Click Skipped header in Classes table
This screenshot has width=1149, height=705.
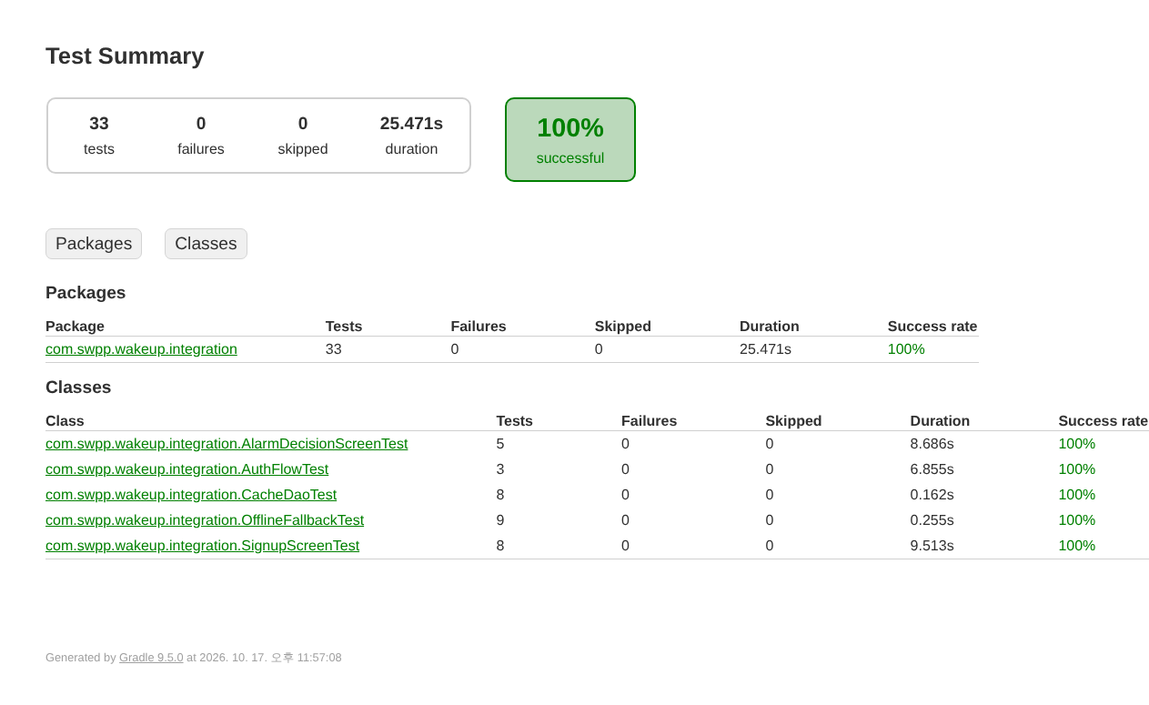point(793,421)
